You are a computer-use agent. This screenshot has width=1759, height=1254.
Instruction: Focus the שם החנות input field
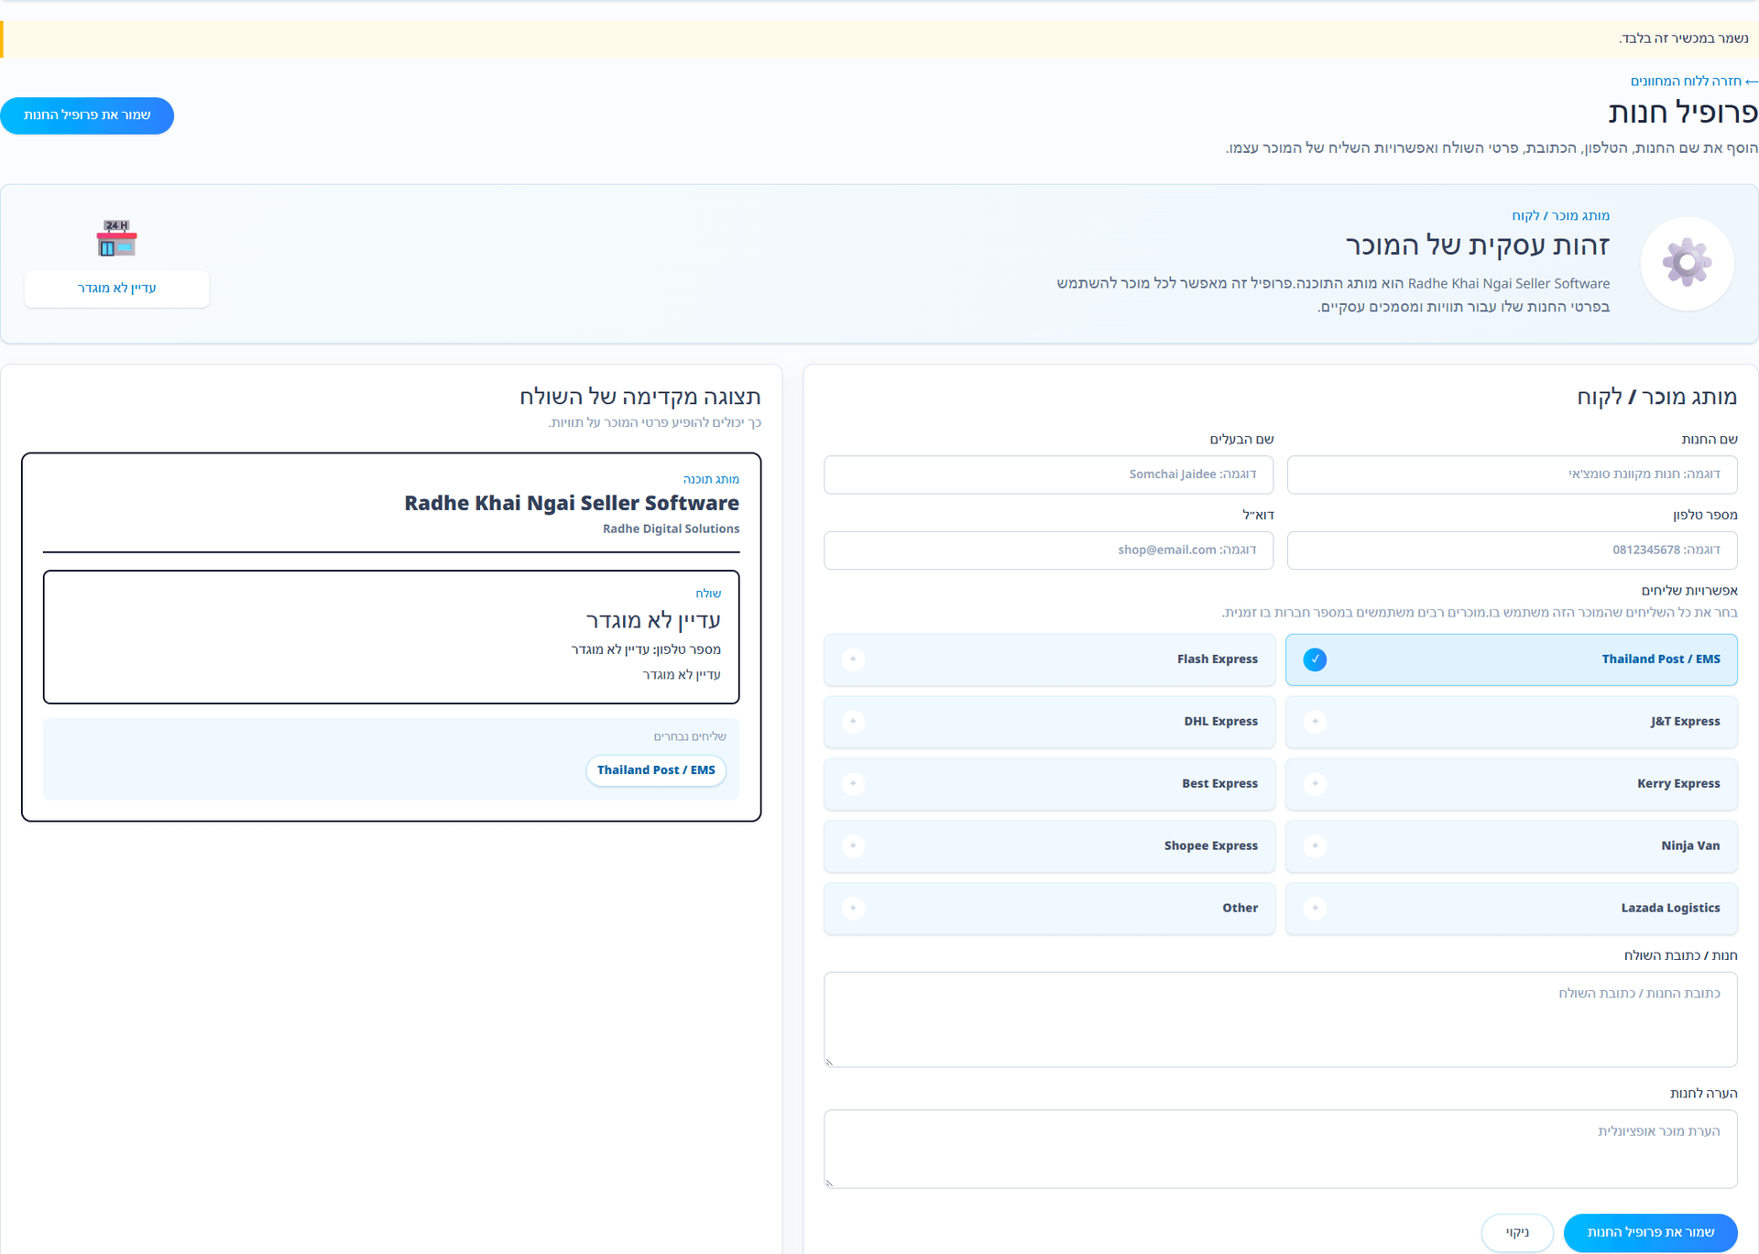1511,474
